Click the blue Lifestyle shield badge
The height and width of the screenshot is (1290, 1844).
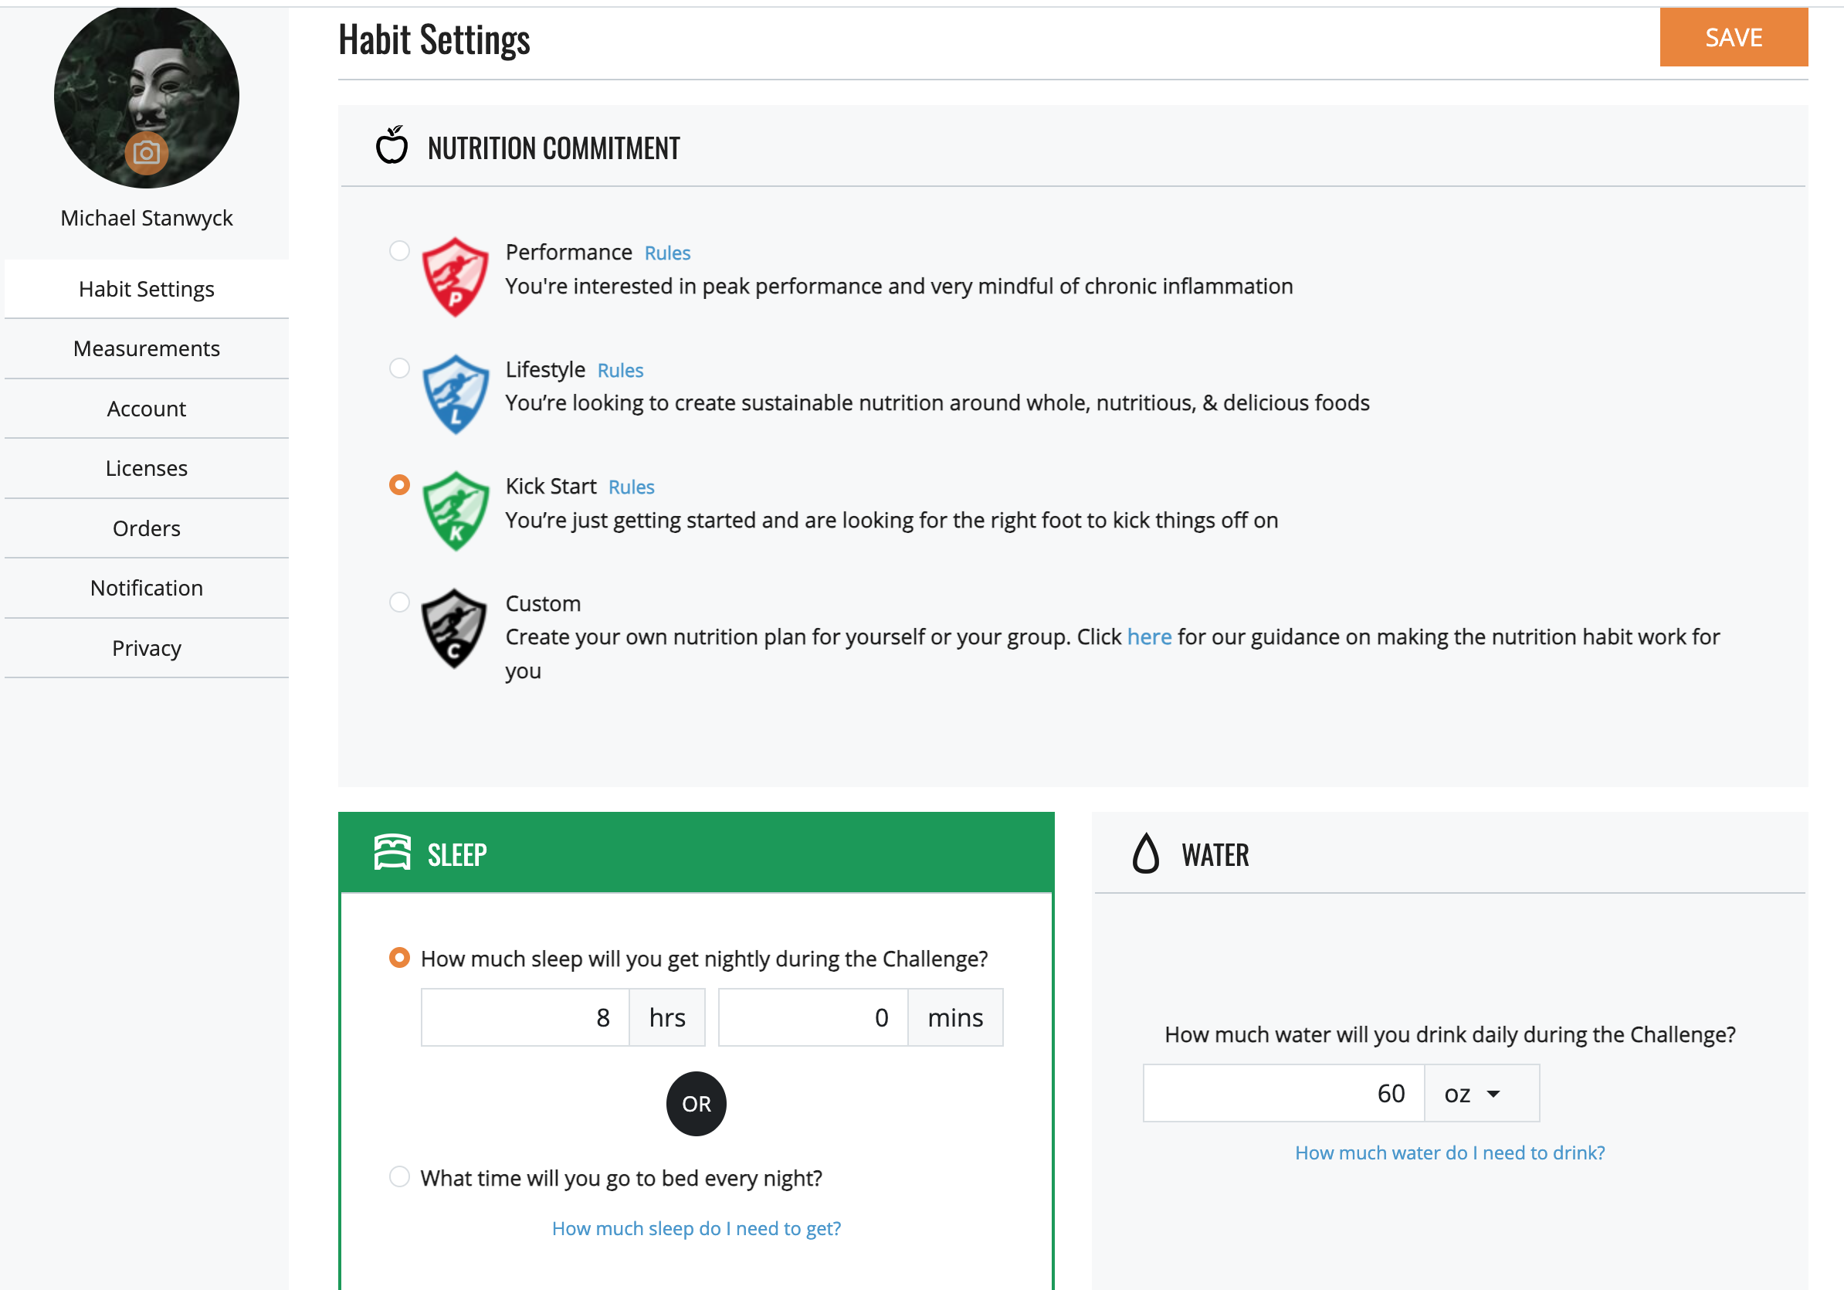[455, 395]
